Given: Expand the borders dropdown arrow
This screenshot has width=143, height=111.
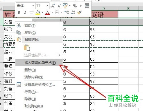Looking at the screenshot, I should click(62, 12).
